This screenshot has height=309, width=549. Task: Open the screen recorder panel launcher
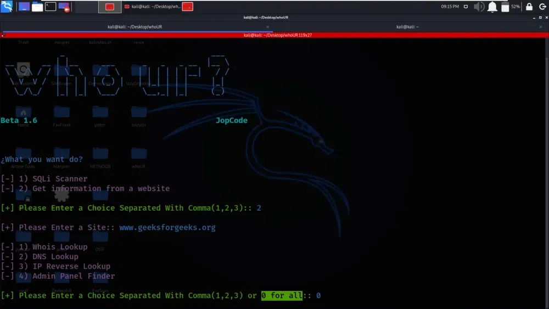click(x=64, y=7)
